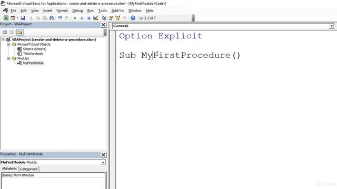Open the Help menu
This screenshot has height=189, width=337.
(150, 10)
